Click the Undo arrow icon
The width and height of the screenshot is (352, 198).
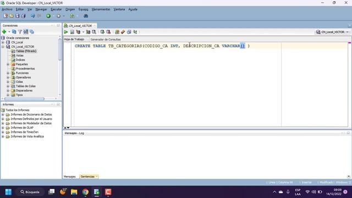33,16
